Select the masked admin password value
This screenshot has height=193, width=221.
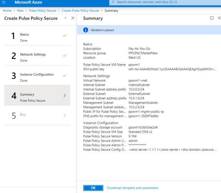click(x=137, y=145)
